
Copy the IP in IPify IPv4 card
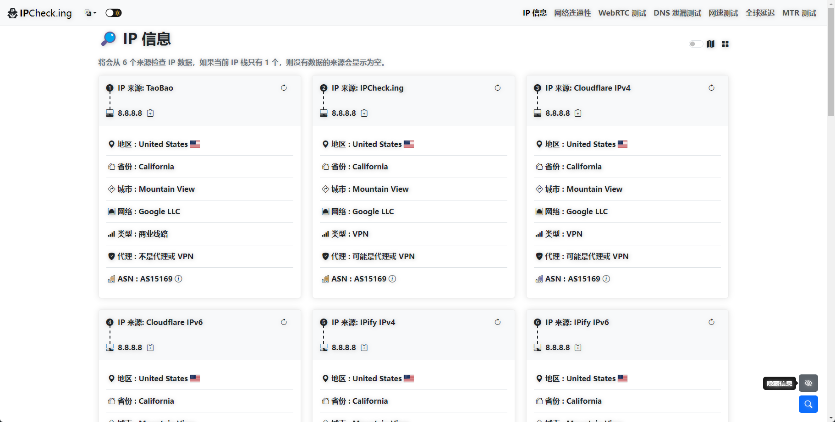click(x=364, y=347)
